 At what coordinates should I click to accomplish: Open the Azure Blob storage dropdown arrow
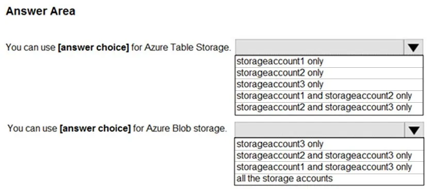pyautogui.click(x=414, y=130)
